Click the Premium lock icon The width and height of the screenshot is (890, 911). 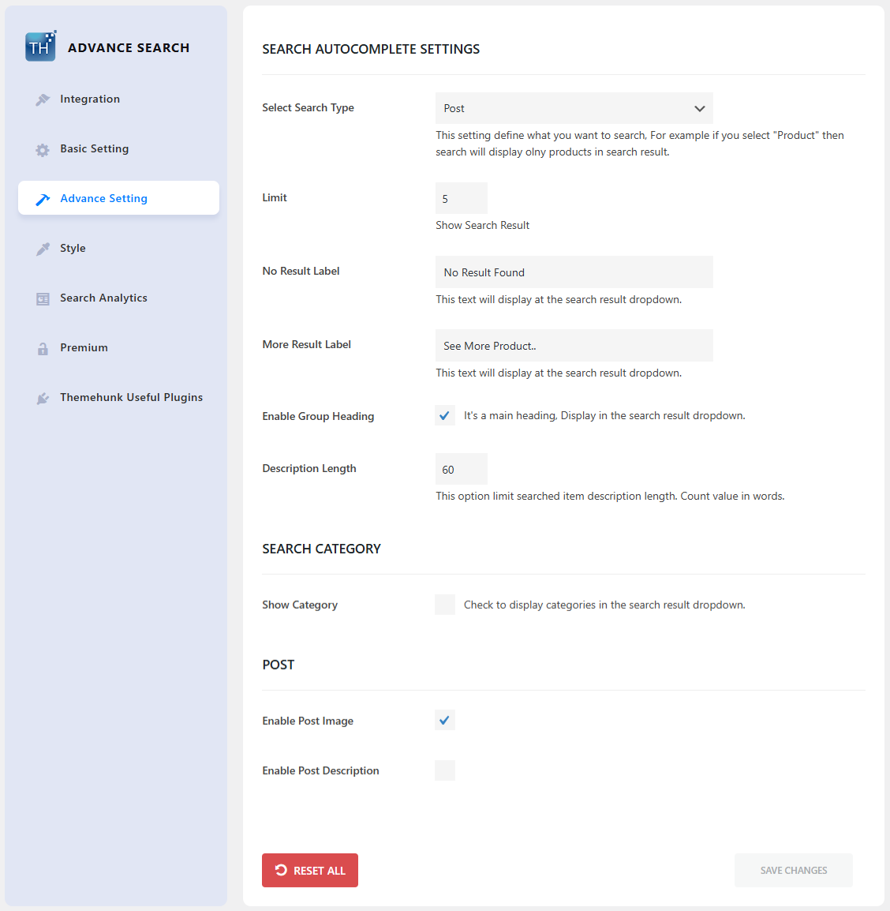pos(43,348)
